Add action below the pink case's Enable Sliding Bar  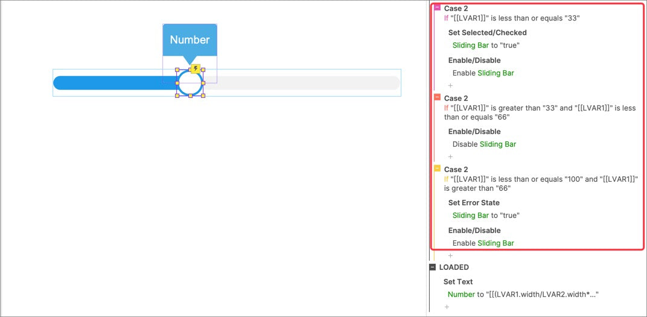pos(450,86)
